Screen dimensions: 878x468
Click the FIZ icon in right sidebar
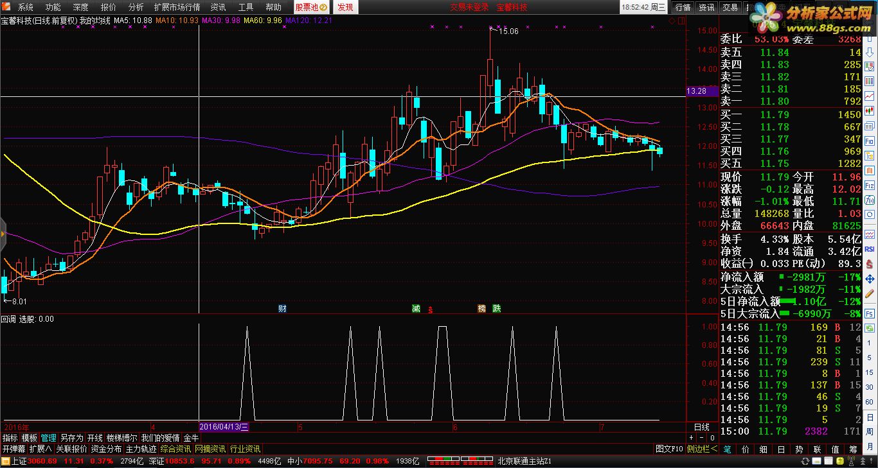click(870, 184)
